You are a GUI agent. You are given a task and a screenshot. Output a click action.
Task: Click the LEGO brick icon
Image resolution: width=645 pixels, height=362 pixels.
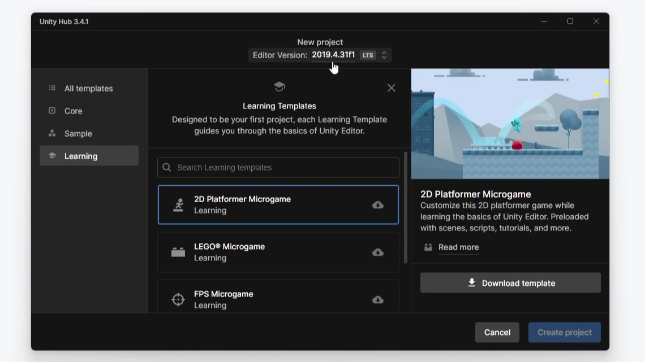[x=178, y=252]
